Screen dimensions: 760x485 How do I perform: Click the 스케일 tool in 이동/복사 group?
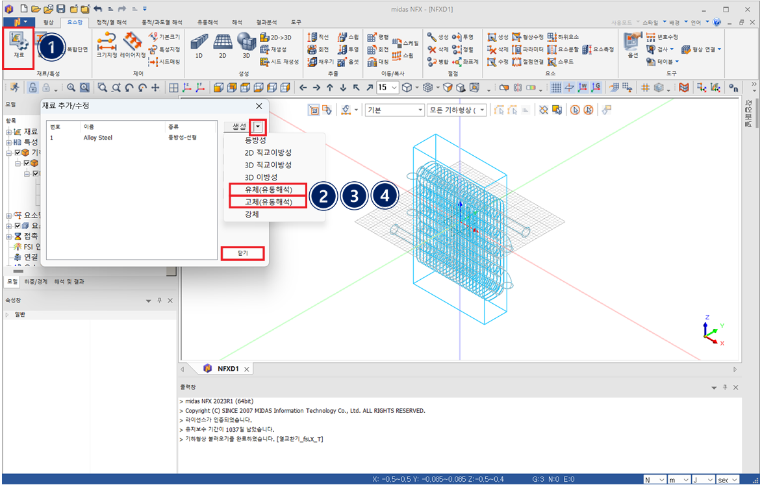pos(405,43)
